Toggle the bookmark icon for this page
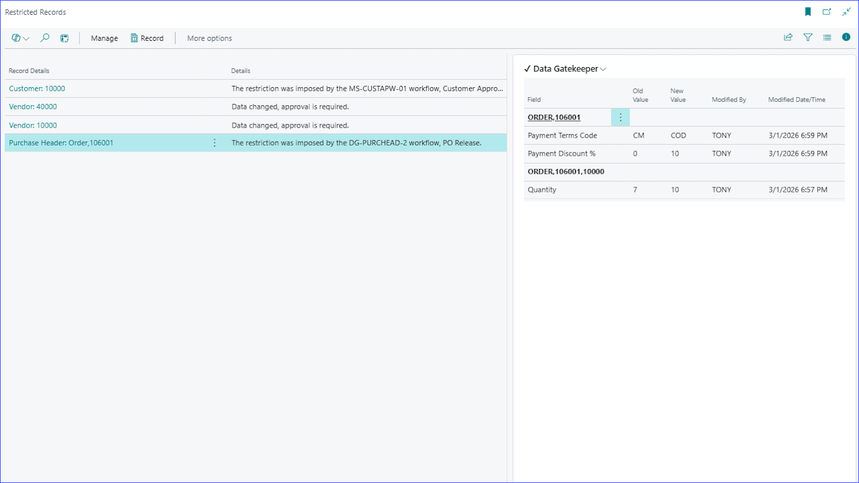 pyautogui.click(x=808, y=12)
